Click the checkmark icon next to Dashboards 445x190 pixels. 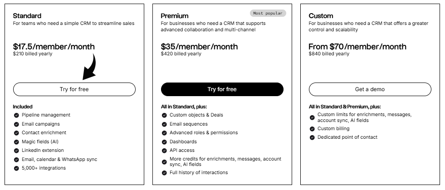pyautogui.click(x=164, y=142)
